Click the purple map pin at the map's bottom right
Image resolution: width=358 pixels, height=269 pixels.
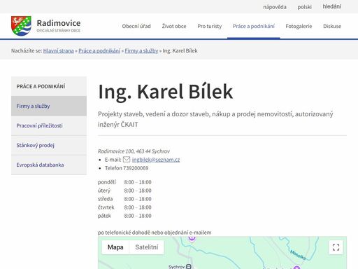point(296,267)
